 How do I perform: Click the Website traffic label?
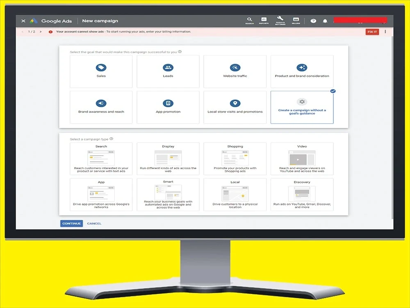(x=235, y=76)
